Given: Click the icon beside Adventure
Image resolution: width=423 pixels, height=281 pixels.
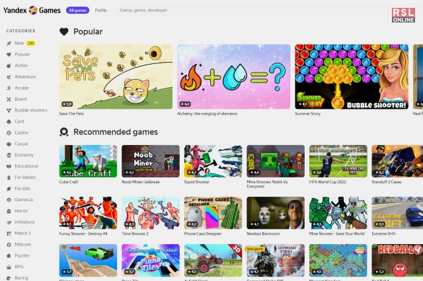Looking at the screenshot, I should click(x=9, y=77).
